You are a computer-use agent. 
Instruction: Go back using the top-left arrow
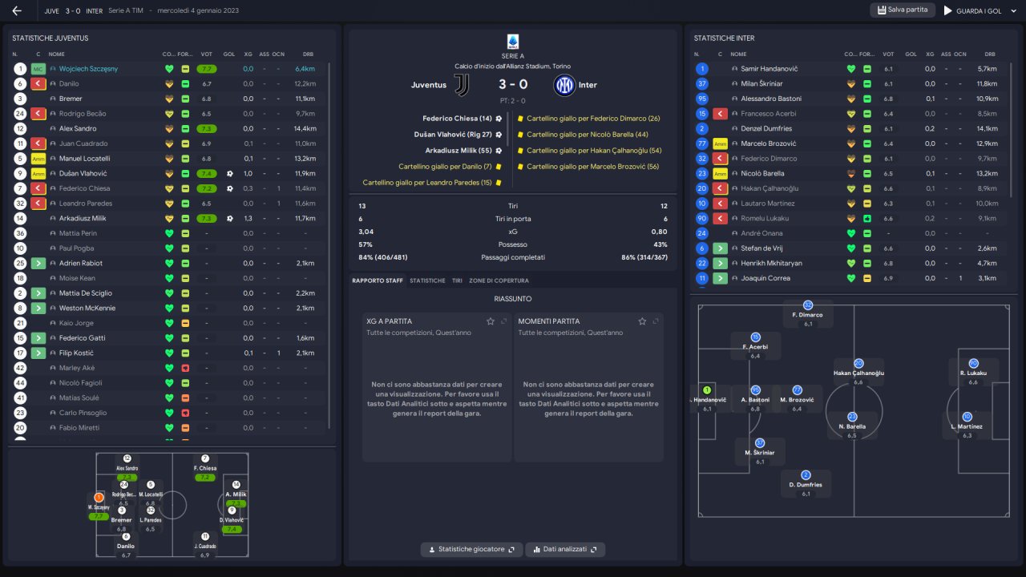(17, 10)
